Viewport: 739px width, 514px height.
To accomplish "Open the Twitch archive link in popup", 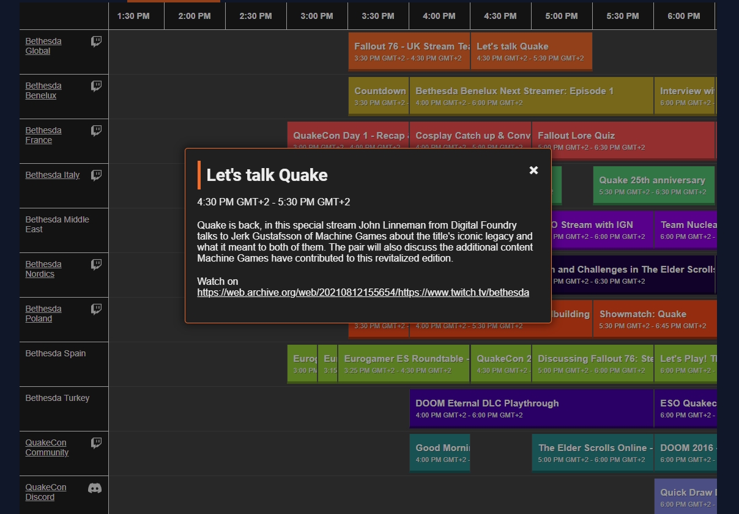I will (x=363, y=292).
